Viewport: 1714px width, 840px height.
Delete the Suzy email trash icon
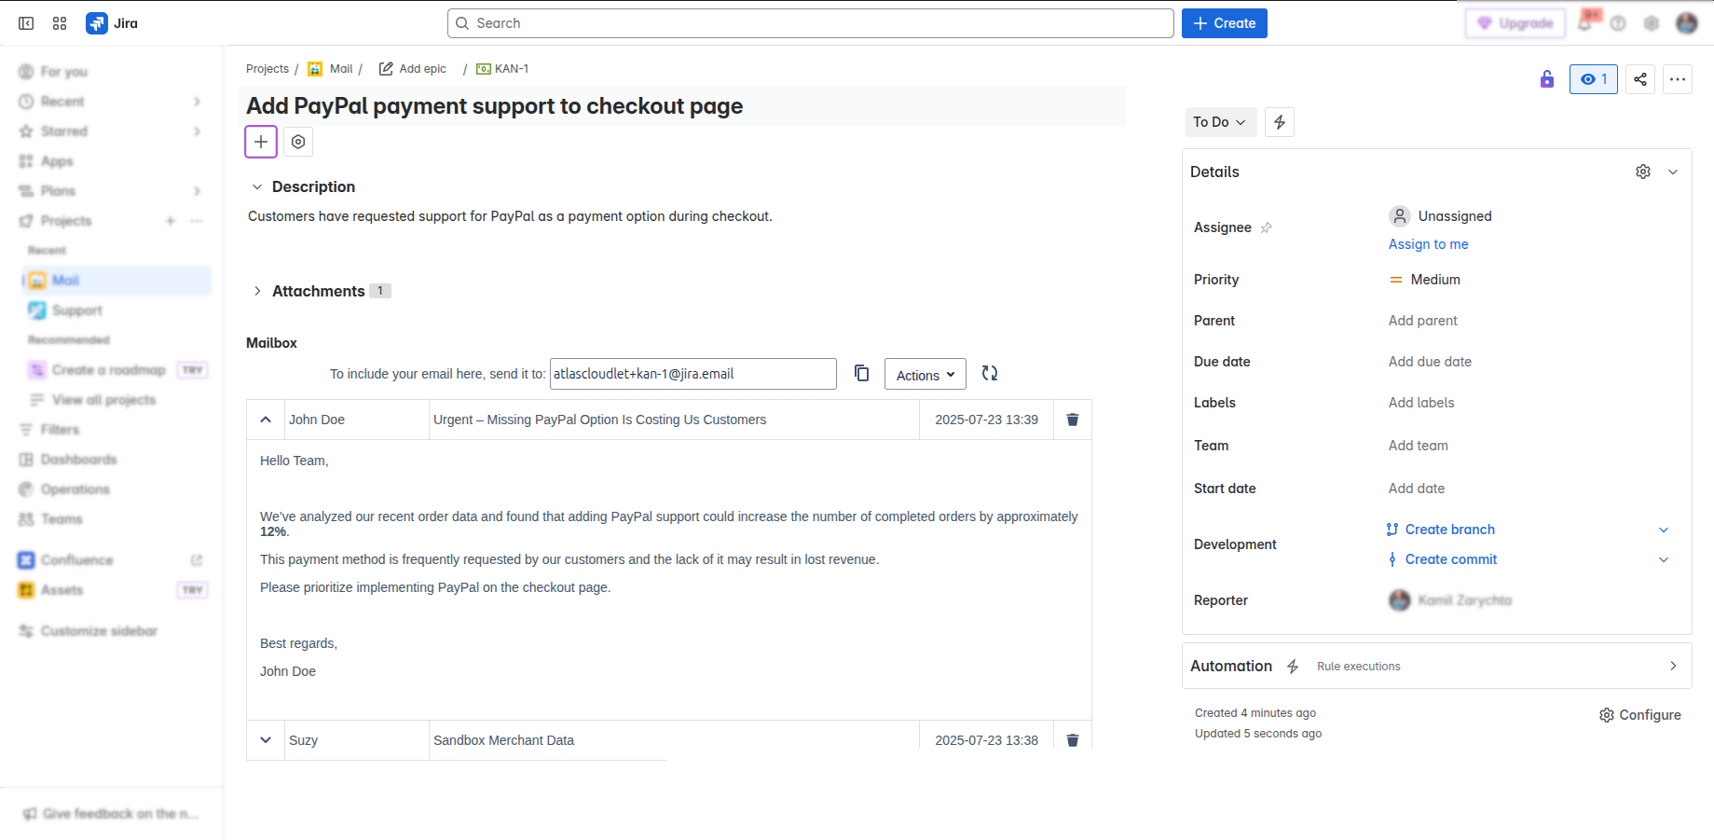tap(1073, 740)
